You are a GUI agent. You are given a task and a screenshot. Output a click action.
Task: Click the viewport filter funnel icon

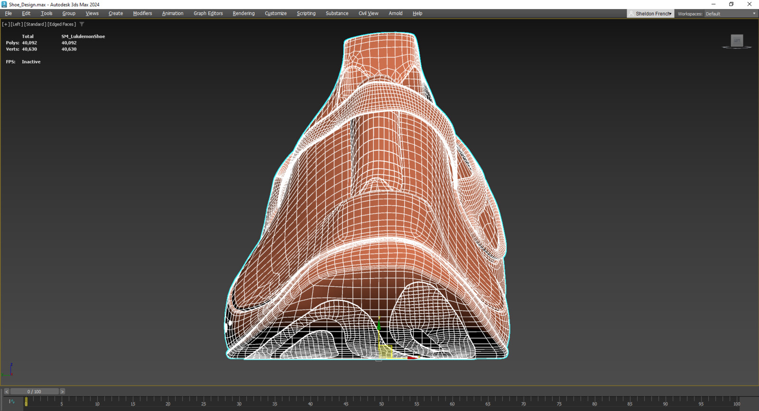(82, 24)
